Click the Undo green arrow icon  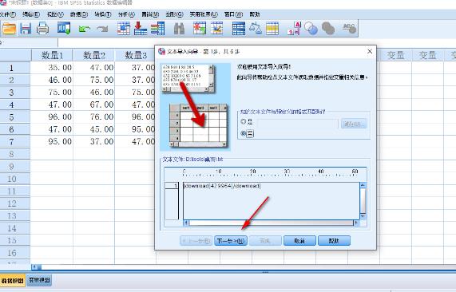pyautogui.click(x=84, y=29)
